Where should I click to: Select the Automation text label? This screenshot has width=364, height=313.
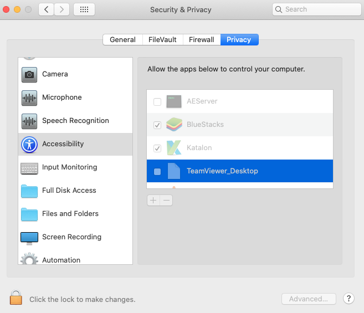tap(61, 260)
